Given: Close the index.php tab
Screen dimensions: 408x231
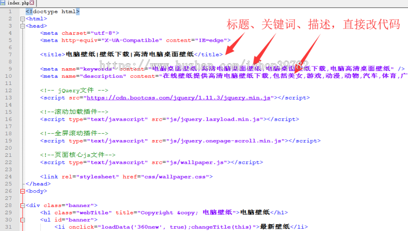Looking at the screenshot, I should tap(32, 3).
